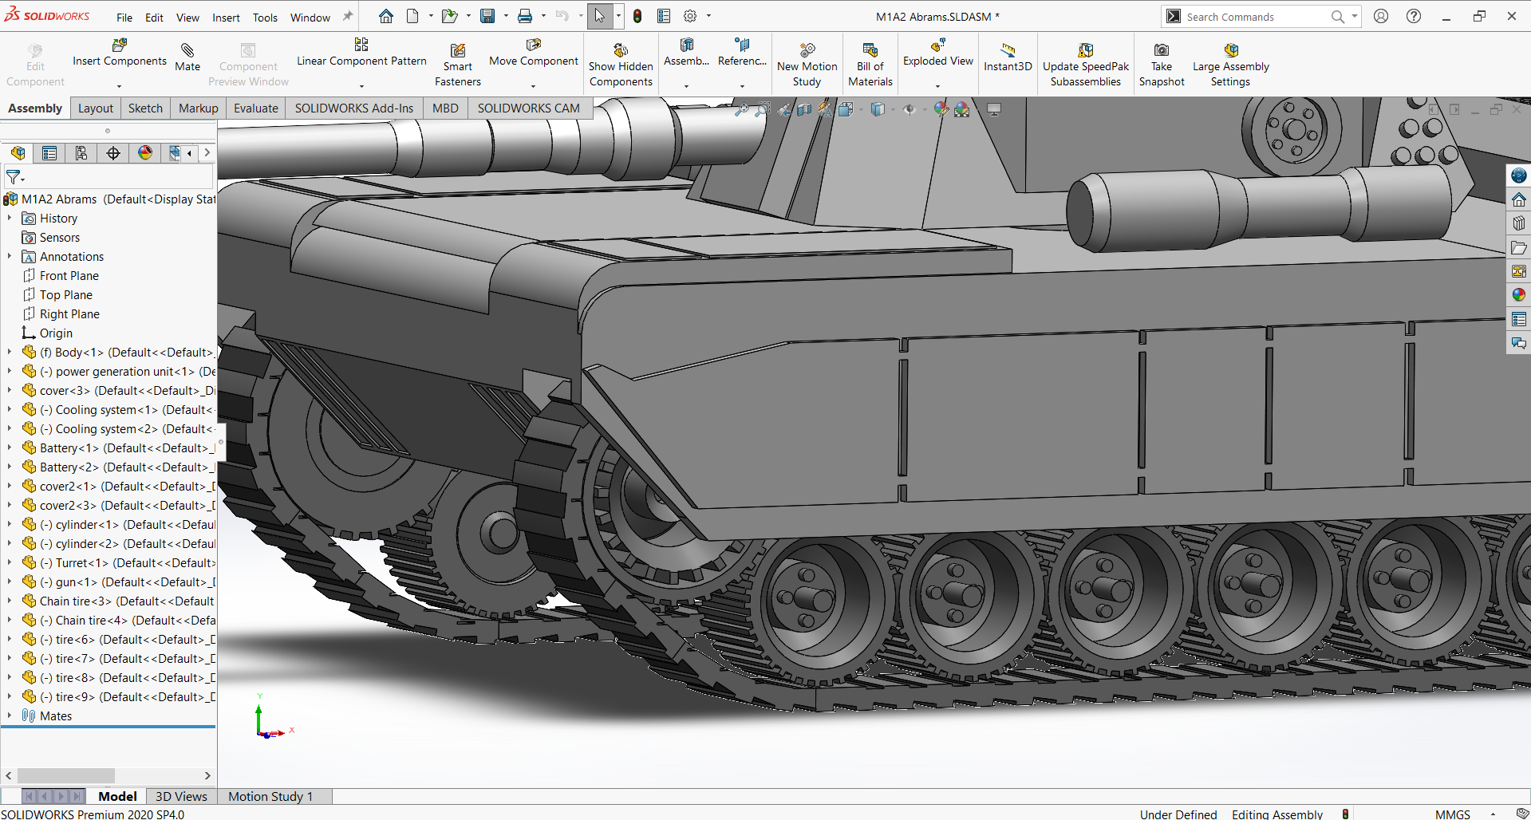The image size is (1531, 820).
Task: Open Appearances task pane color ball
Action: [x=1519, y=295]
